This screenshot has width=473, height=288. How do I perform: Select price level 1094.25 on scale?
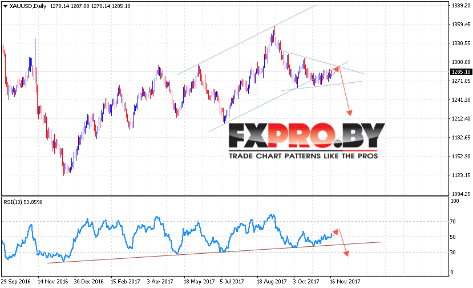click(461, 194)
